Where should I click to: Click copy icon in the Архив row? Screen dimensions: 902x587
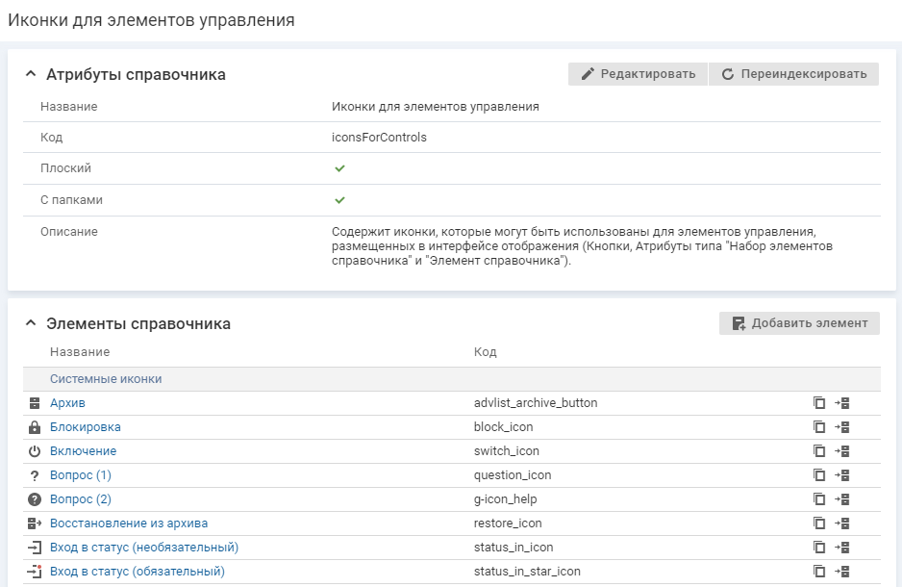pyautogui.click(x=819, y=403)
